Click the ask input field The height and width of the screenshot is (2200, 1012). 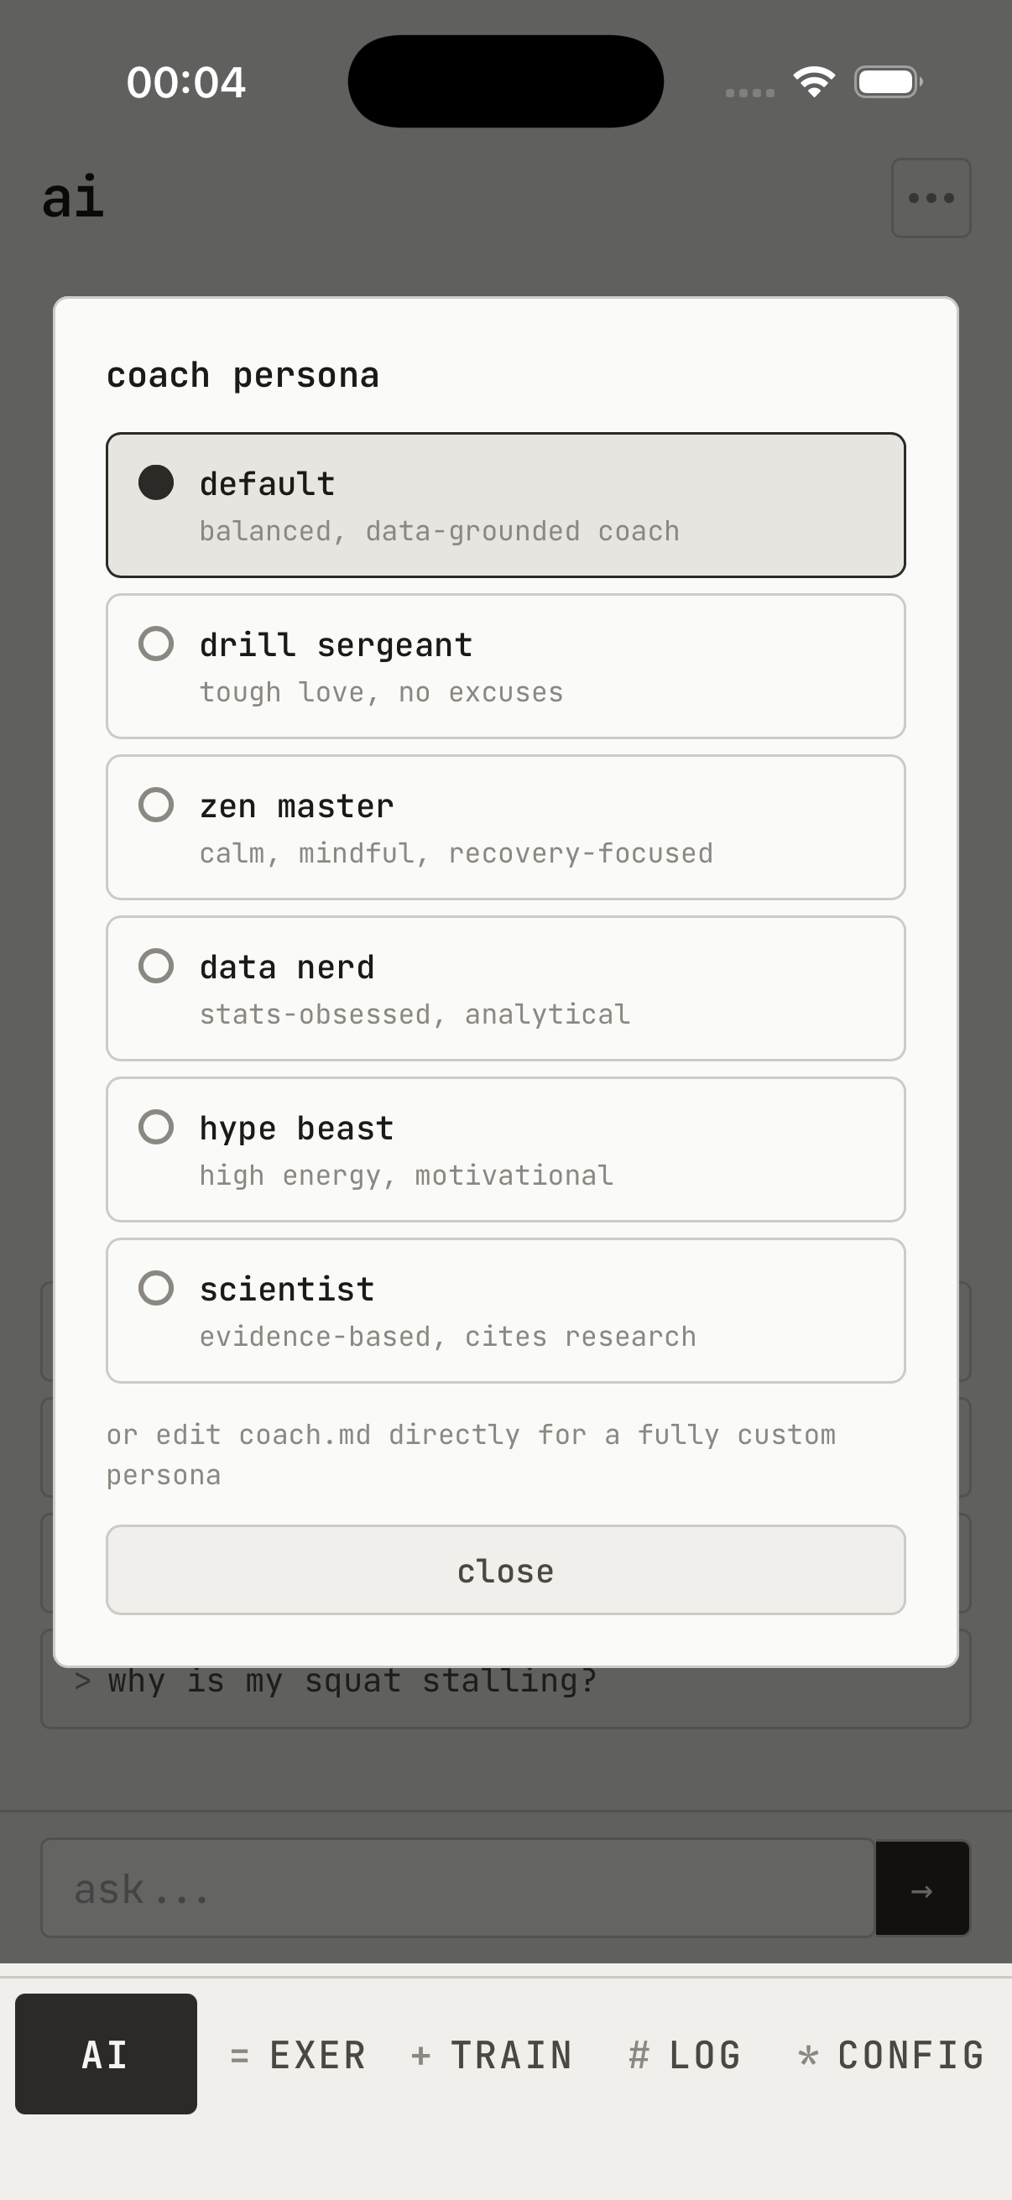pos(457,1888)
